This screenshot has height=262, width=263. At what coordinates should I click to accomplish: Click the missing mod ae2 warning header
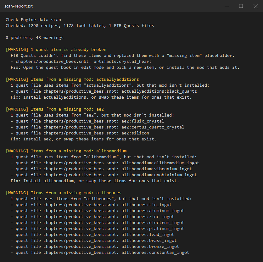point(55,109)
